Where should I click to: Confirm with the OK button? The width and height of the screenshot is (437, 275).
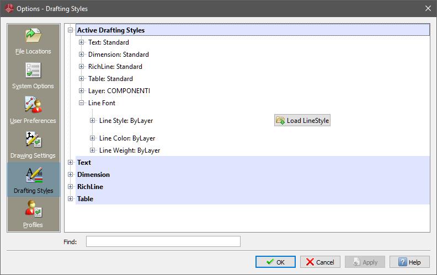click(275, 262)
